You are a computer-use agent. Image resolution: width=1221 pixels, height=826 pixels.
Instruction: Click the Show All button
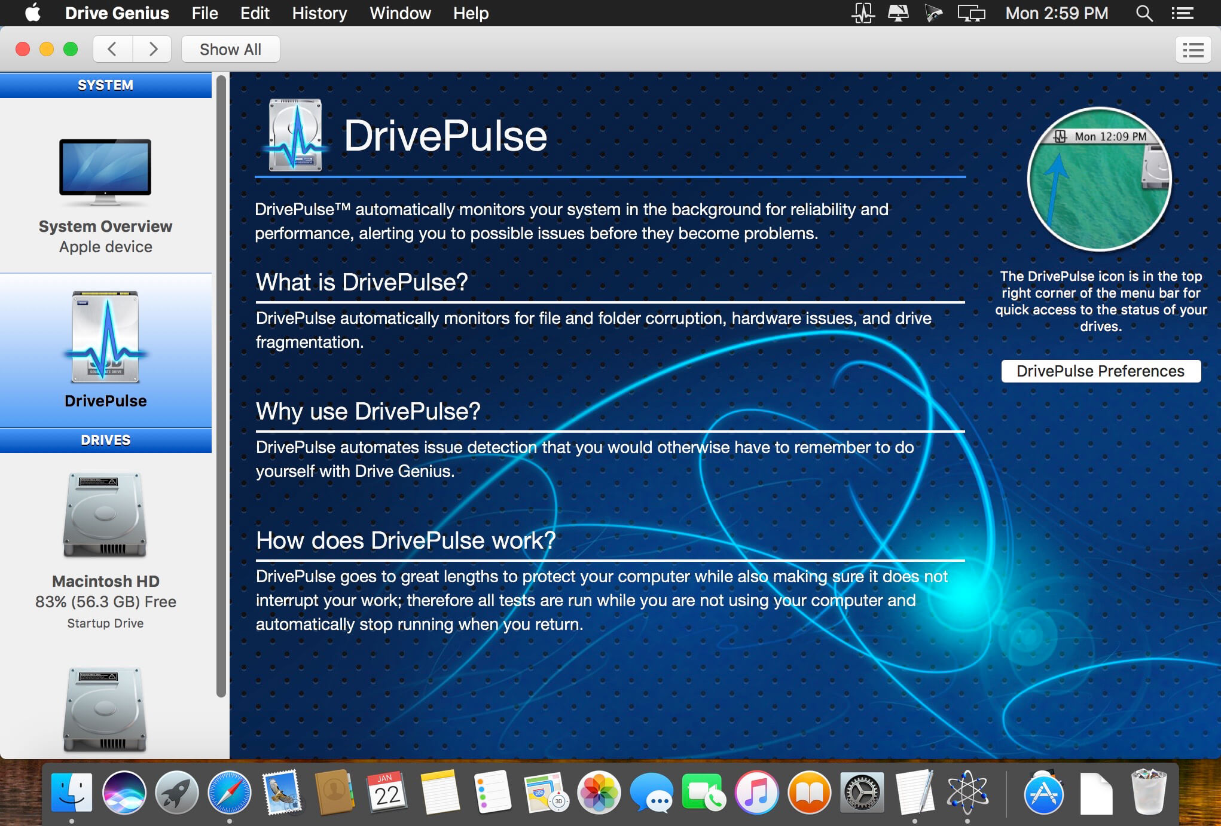tap(228, 50)
